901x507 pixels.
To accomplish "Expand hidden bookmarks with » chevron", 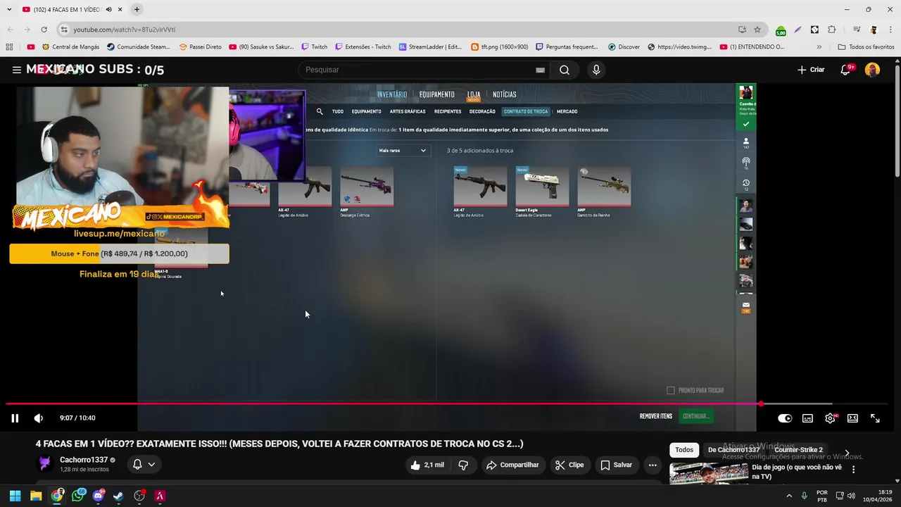I will coord(819,47).
